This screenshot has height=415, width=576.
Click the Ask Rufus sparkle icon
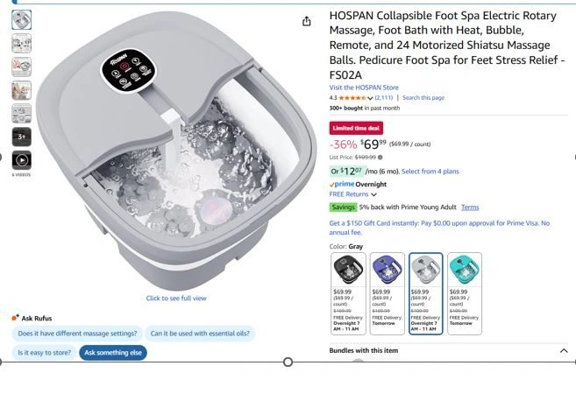15,318
